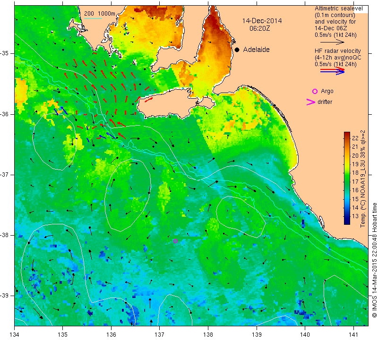Click the '200 1000m' depth label
Viewport: 378px width, 340px height.
coord(100,14)
